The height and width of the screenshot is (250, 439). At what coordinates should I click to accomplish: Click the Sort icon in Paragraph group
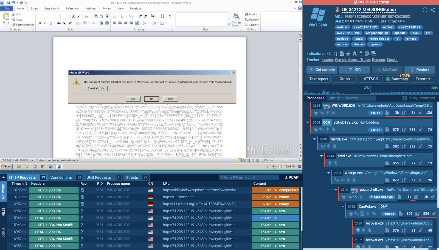tap(162, 16)
